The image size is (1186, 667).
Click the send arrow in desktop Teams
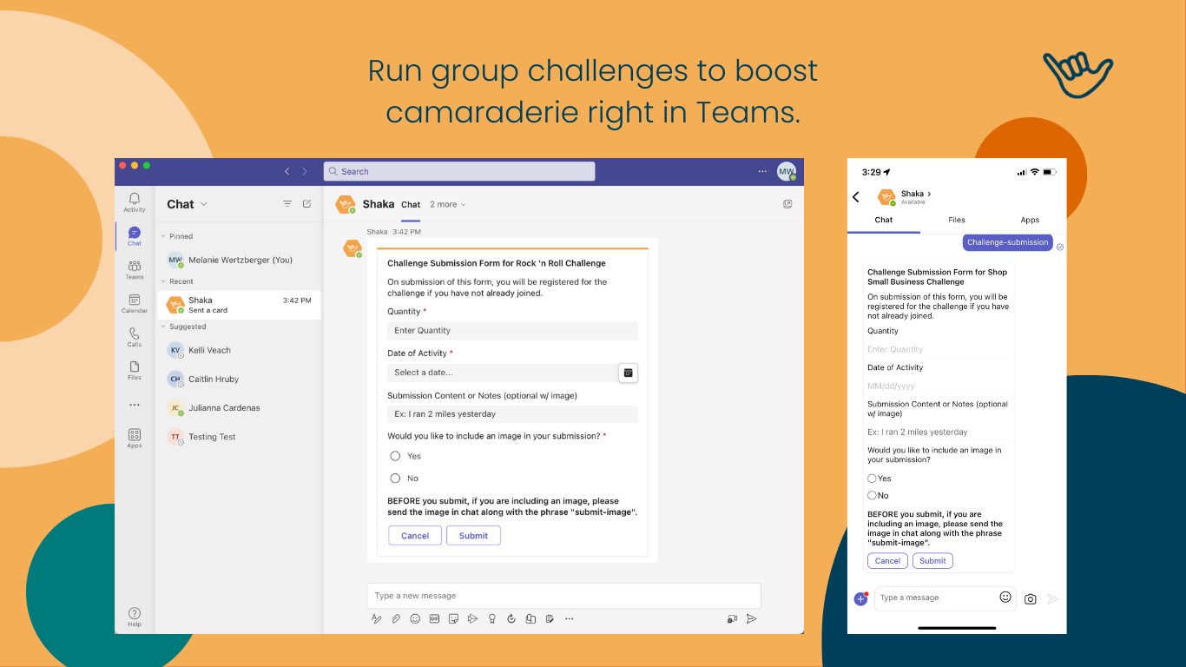752,618
